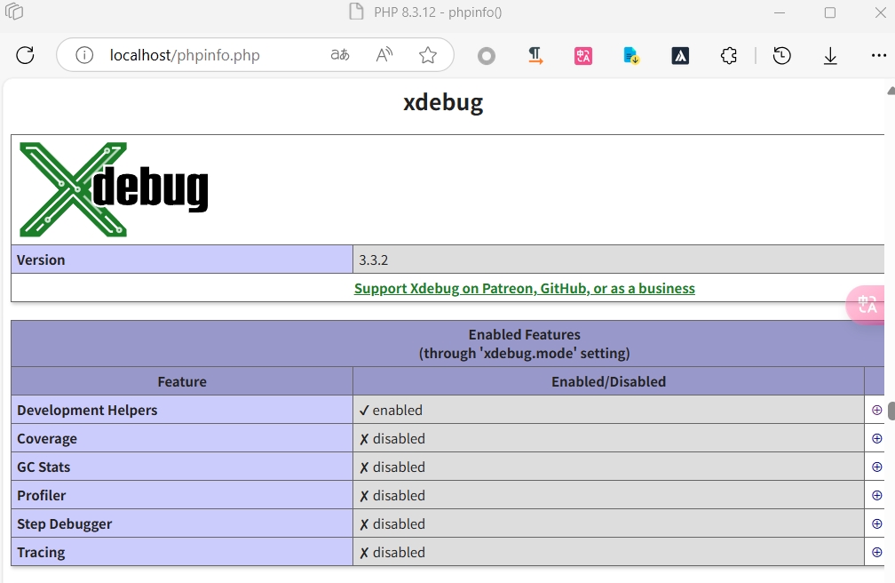Click the address bar URL localhost/phpinfo.php

[185, 55]
